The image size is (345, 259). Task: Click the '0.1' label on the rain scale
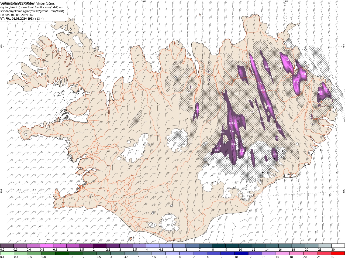(x=2, y=257)
